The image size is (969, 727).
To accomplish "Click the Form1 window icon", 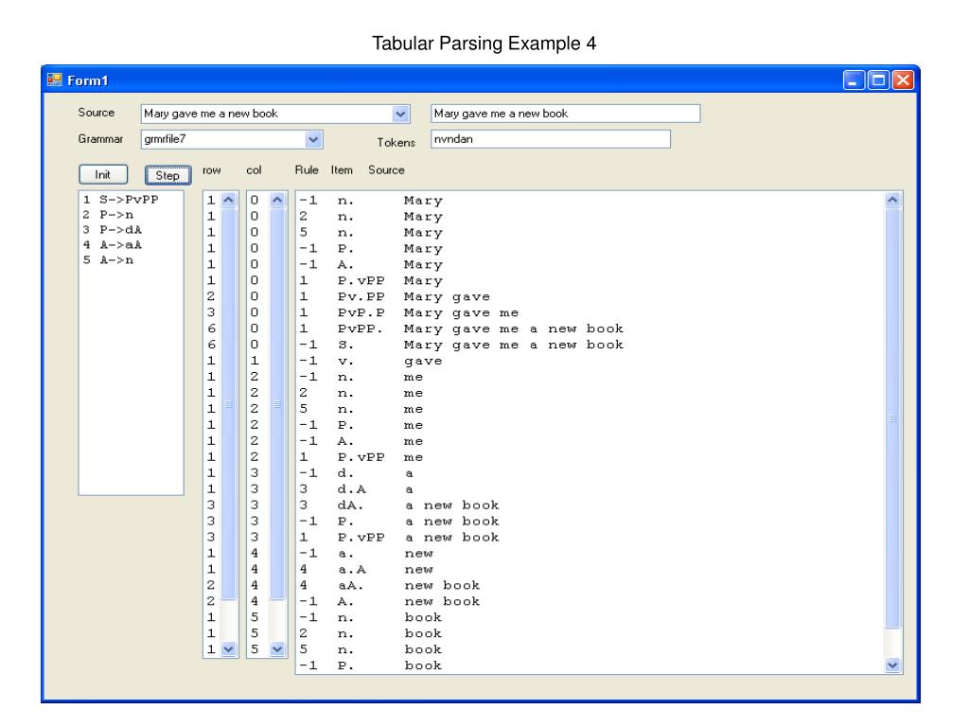I will coord(55,80).
